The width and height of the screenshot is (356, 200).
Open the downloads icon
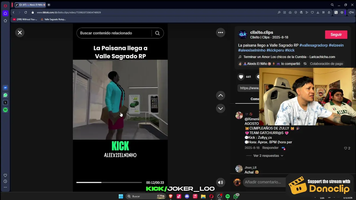point(318,12)
